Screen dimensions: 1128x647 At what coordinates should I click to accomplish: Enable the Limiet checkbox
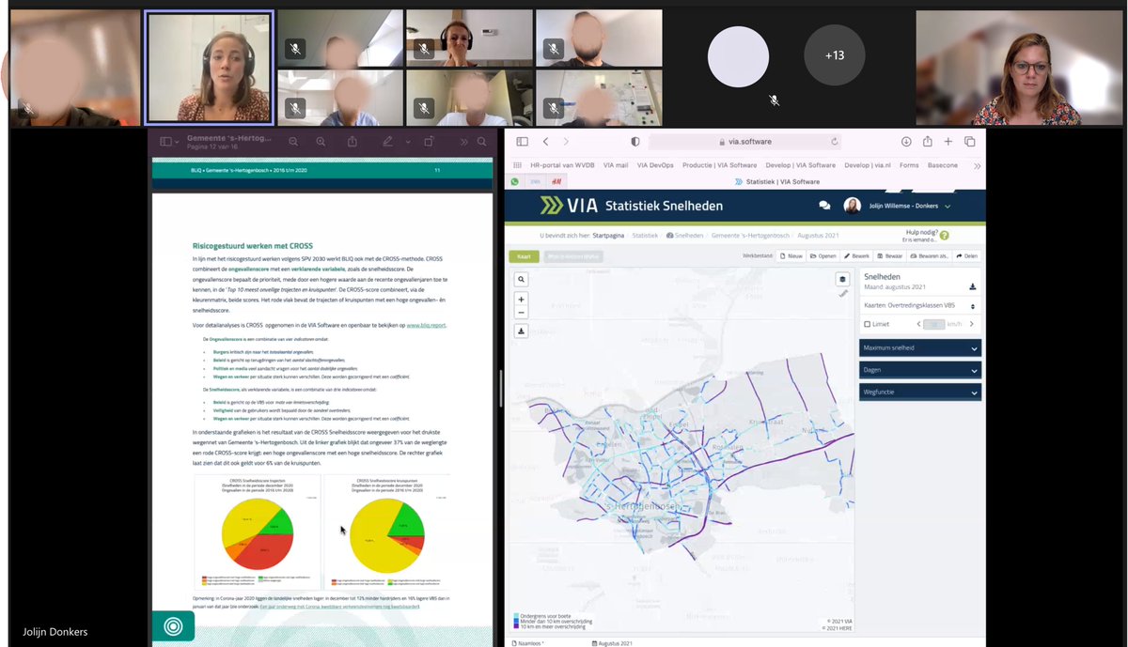868,324
